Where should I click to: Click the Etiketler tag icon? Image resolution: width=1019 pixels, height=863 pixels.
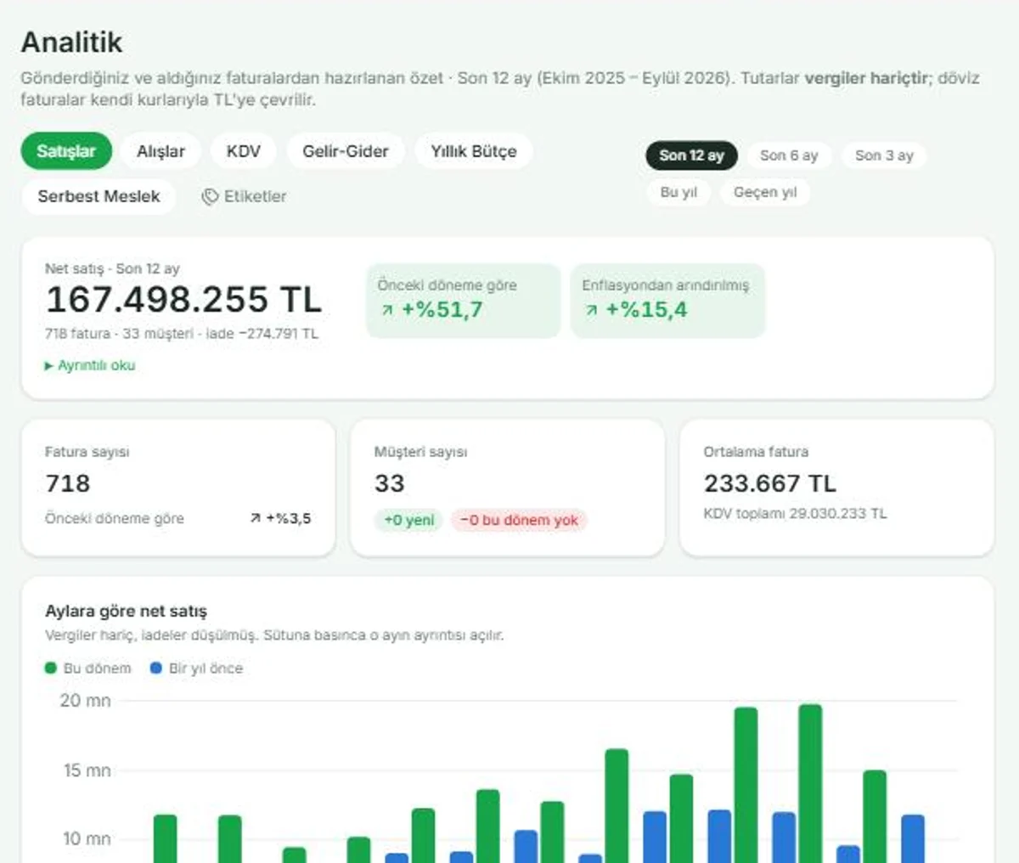pyautogui.click(x=210, y=197)
